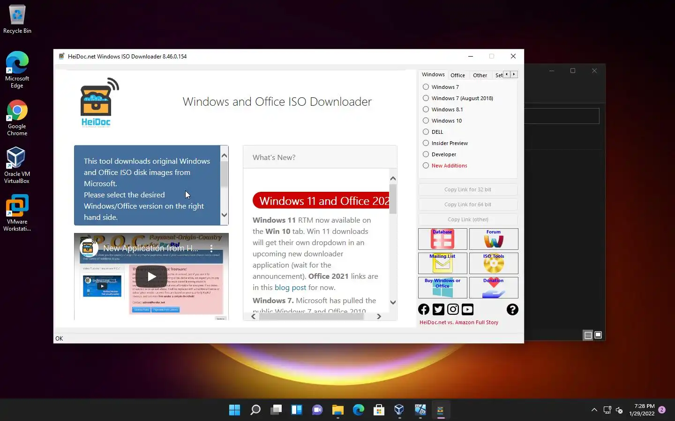Select the DELL radio button

(x=426, y=132)
